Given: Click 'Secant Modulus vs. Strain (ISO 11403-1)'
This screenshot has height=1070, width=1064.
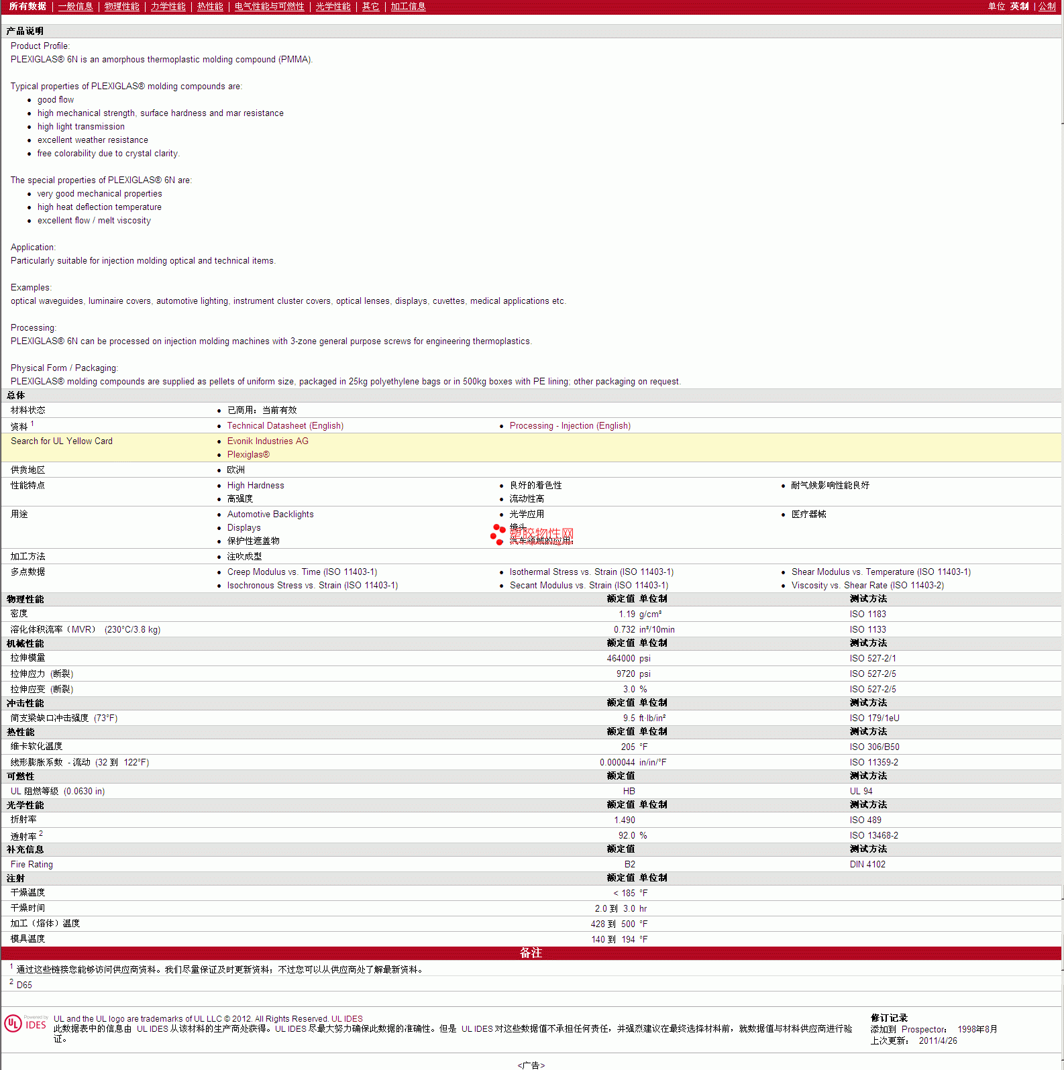Looking at the screenshot, I should coord(588,585).
